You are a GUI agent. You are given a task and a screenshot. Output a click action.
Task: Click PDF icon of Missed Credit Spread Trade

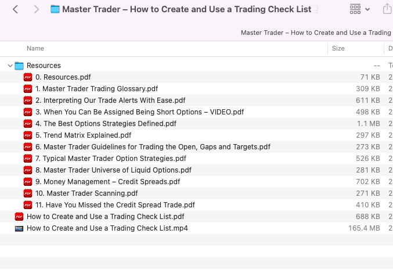(28, 205)
